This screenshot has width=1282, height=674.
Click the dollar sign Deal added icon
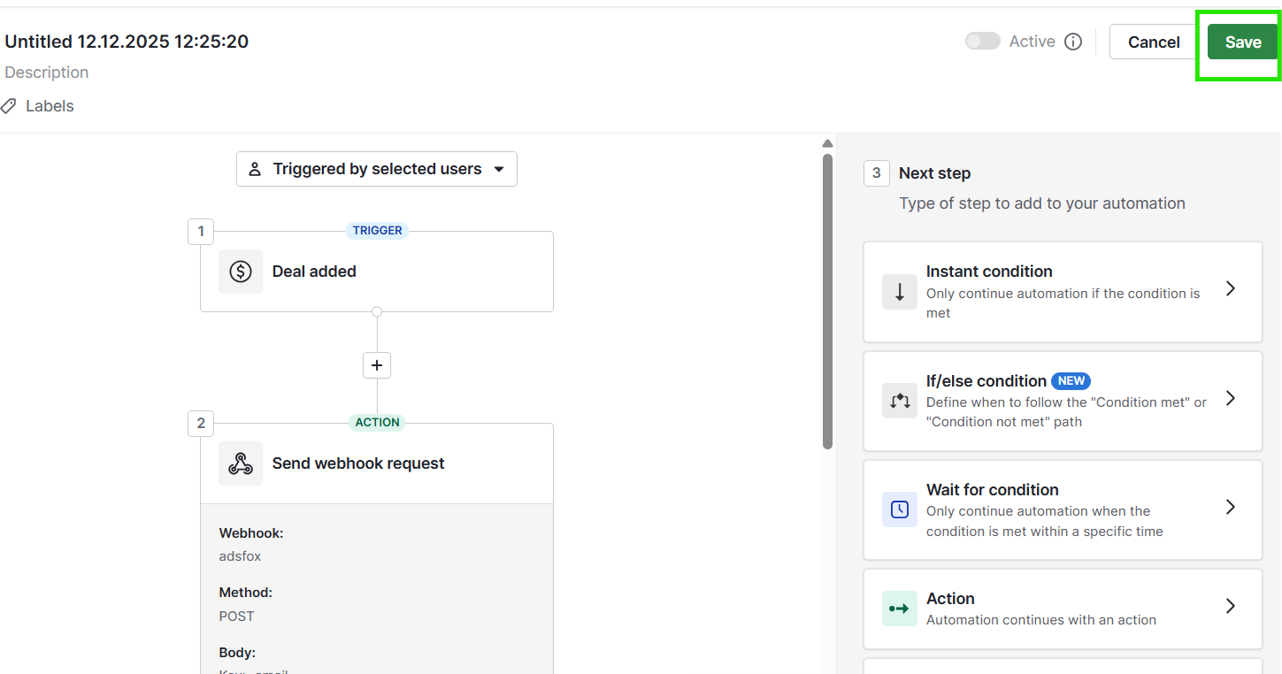click(x=241, y=272)
